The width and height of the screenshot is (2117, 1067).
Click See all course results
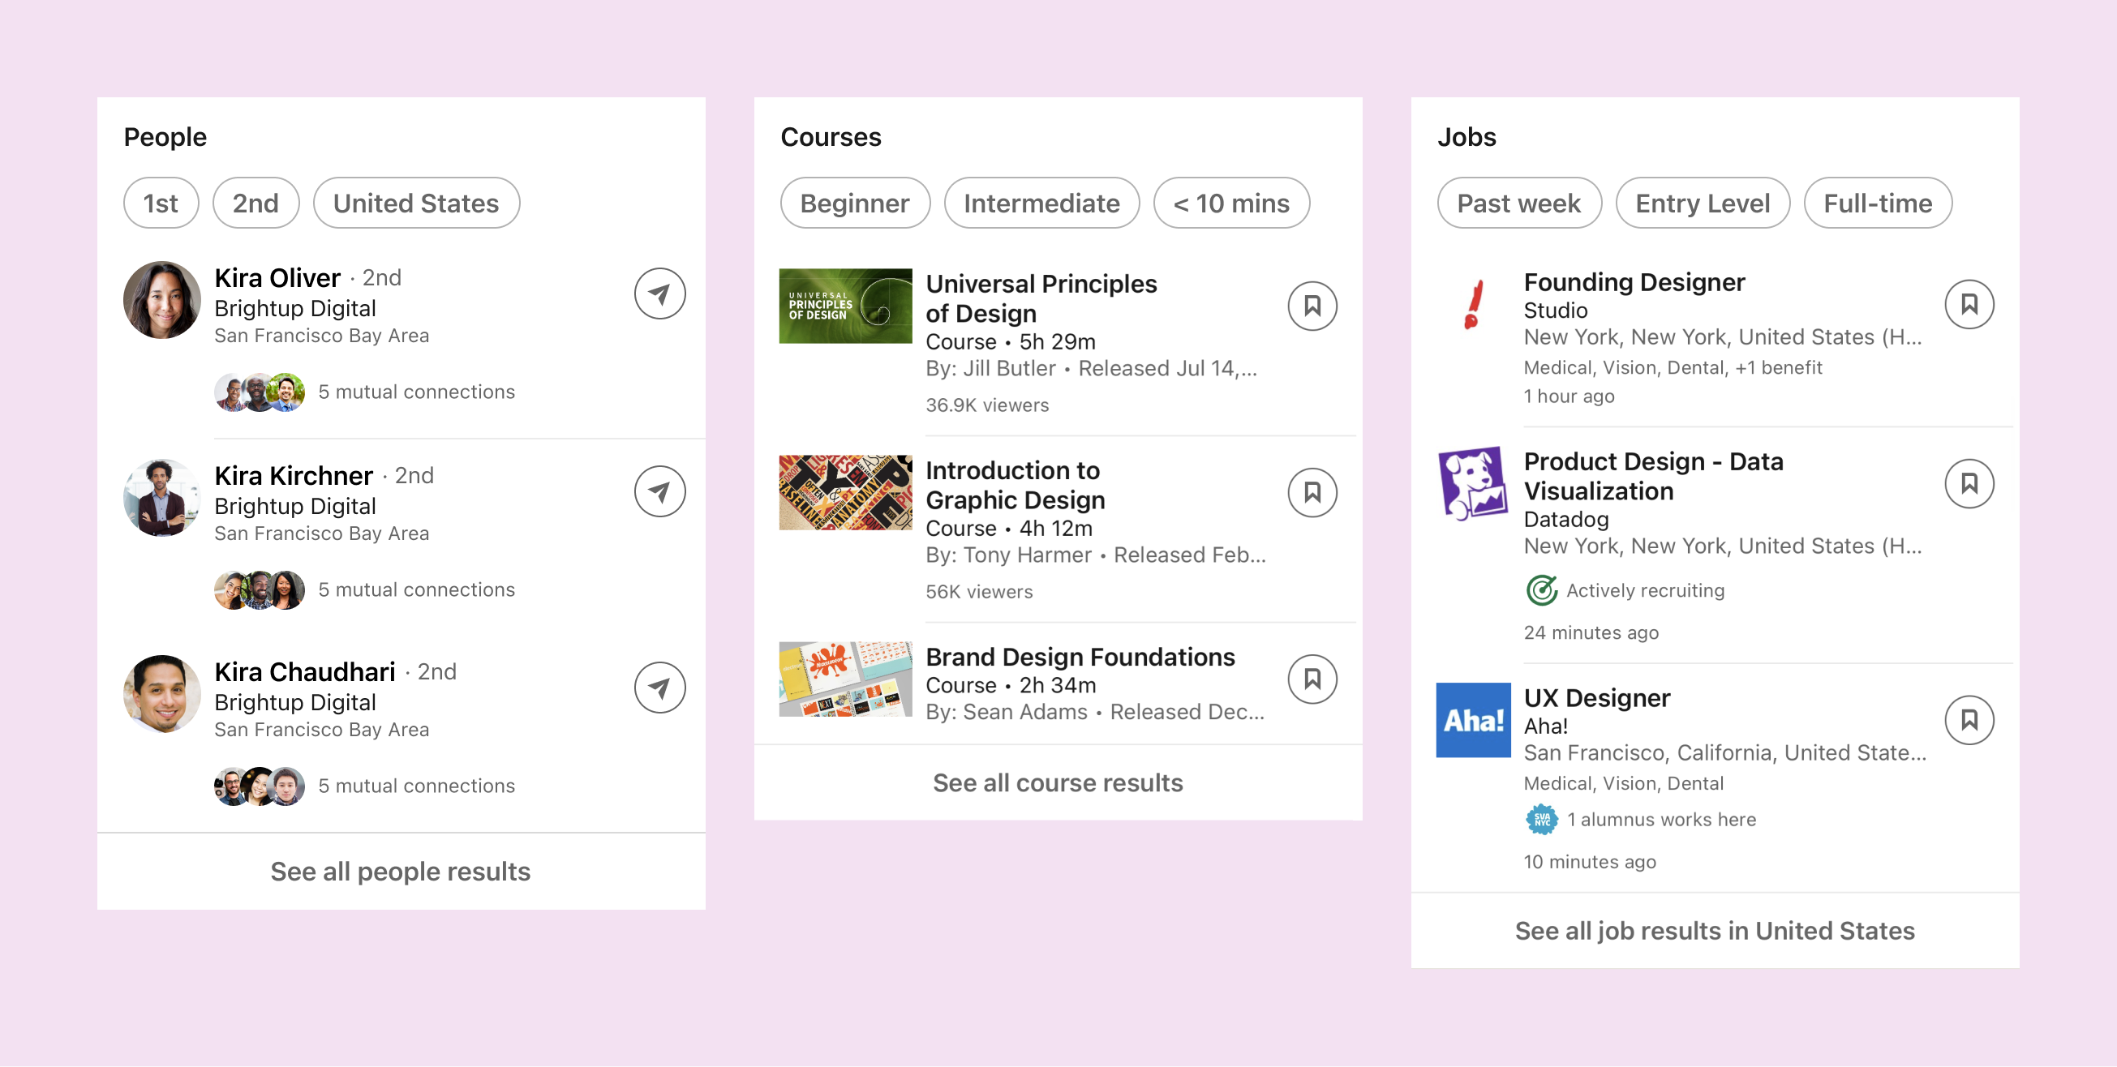pyautogui.click(x=1057, y=782)
